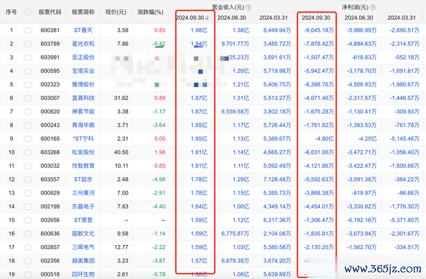This screenshot has width=426, height=279.
Task: Open stock link 三晖电气
Action: [83, 247]
